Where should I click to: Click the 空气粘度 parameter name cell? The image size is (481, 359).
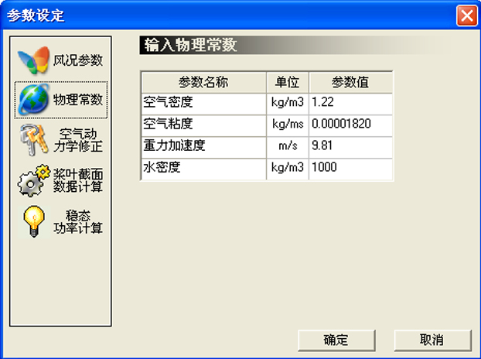[203, 124]
